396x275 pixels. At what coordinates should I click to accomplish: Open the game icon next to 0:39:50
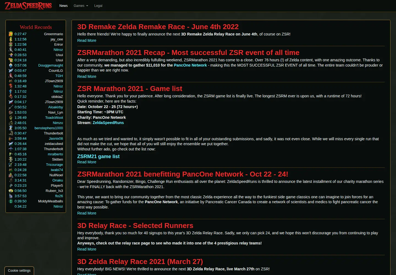[11, 201]
